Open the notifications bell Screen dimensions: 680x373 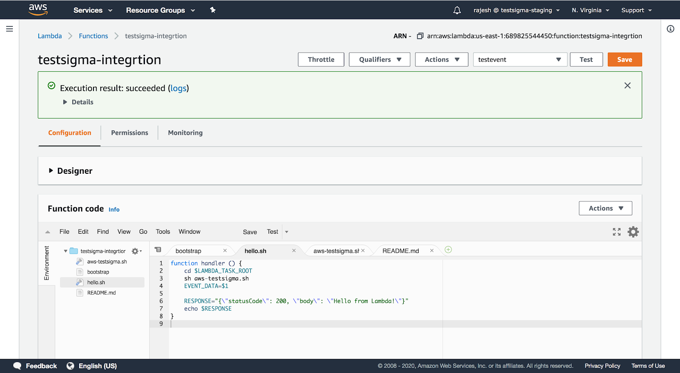click(x=457, y=10)
